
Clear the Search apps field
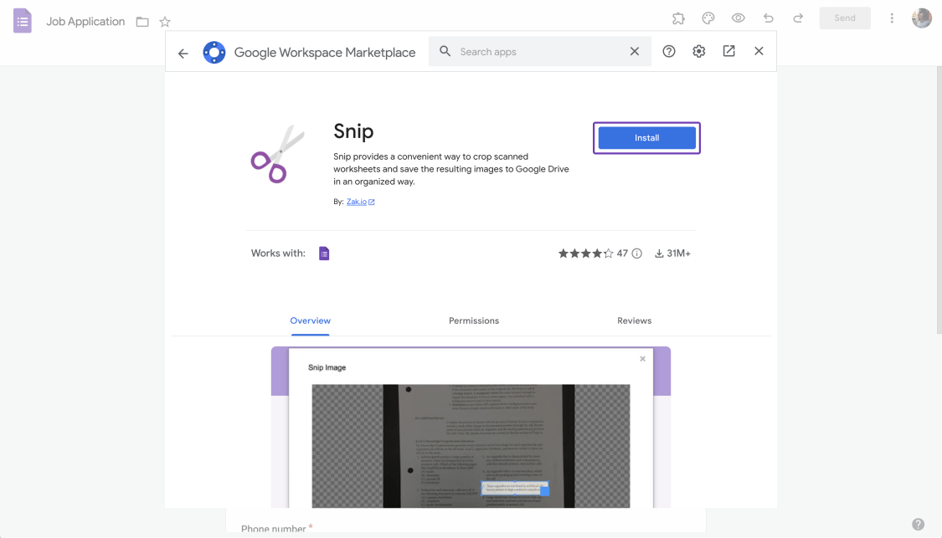coord(635,51)
